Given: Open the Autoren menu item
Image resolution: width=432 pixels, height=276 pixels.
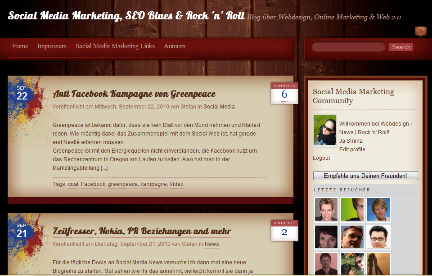Looking at the screenshot, I should [175, 46].
